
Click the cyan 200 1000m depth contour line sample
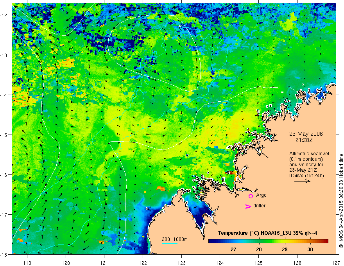(170, 243)
